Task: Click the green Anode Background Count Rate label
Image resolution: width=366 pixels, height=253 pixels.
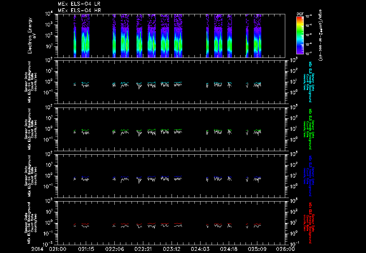Action: pos(308,129)
